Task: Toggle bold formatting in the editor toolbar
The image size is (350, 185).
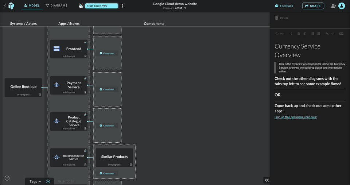Action: click(299, 34)
